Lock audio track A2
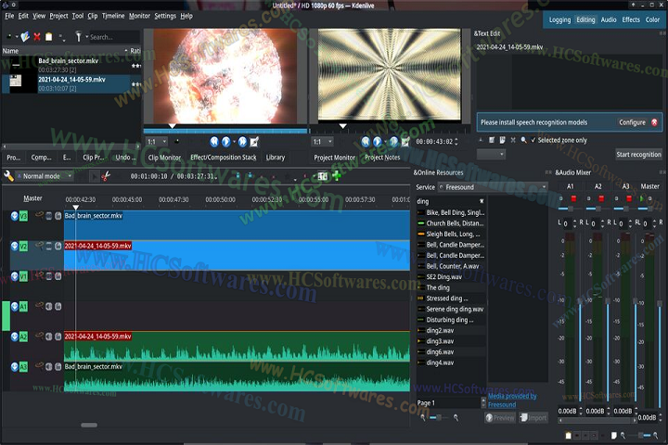Viewport: 668px width, 445px height. (x=58, y=337)
